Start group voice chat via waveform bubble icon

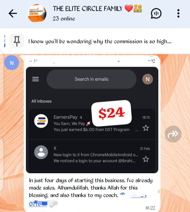coord(156,13)
